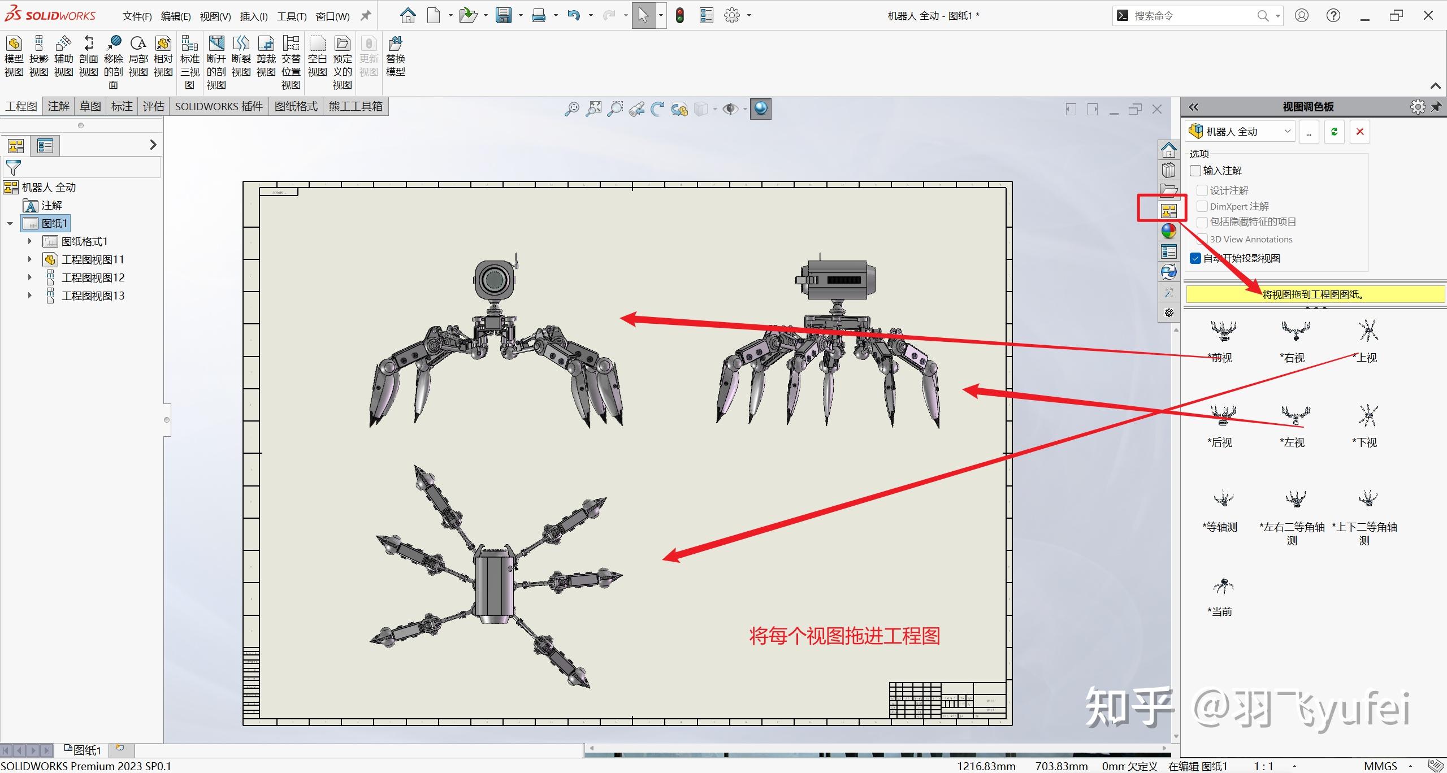Expand the feature manager panel chevron arrow

point(153,145)
